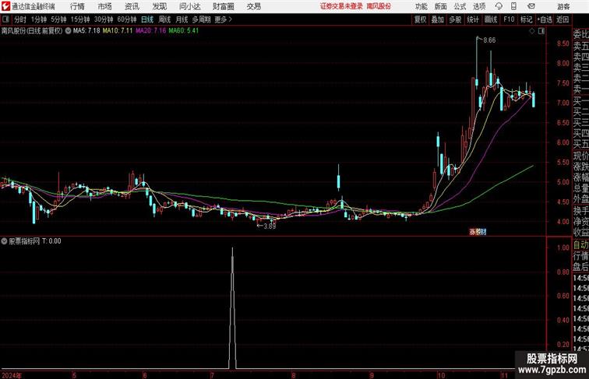Switch to the 30分钟 chart period
589x379 pixels.
(x=104, y=19)
